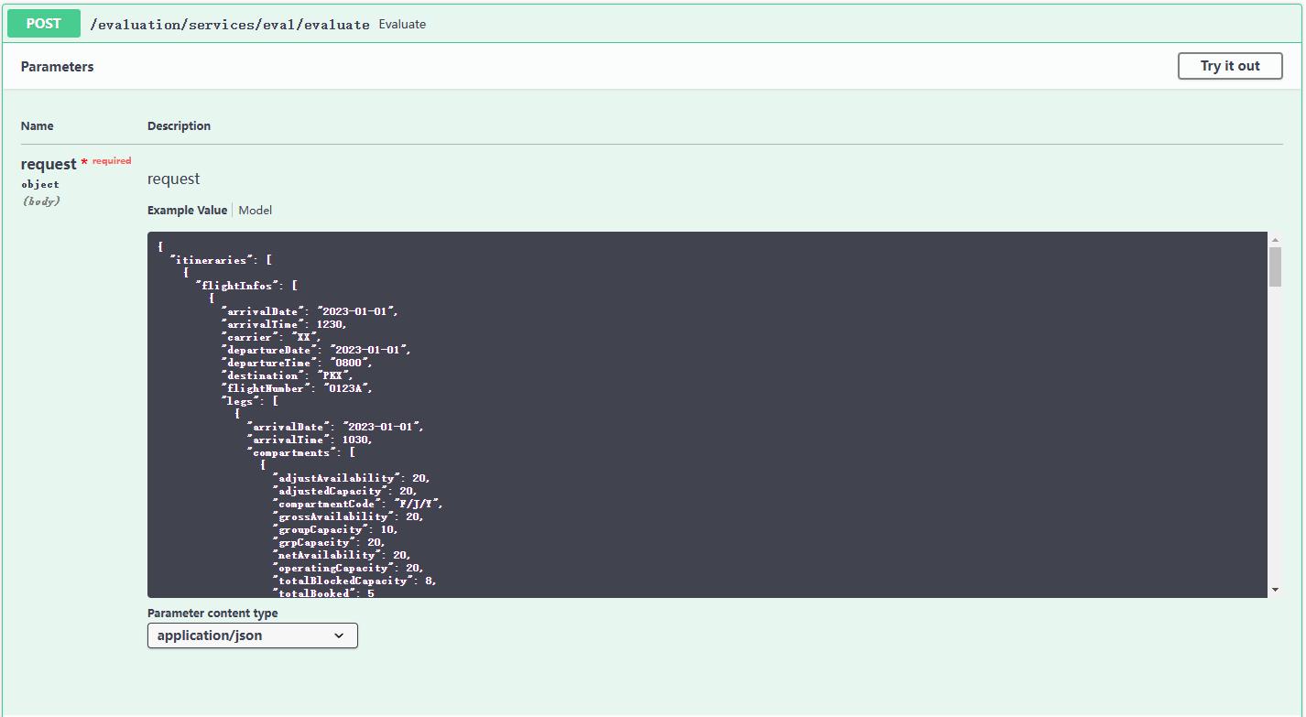Open the Parameter content type dropdown
1306x717 pixels.
coord(252,636)
